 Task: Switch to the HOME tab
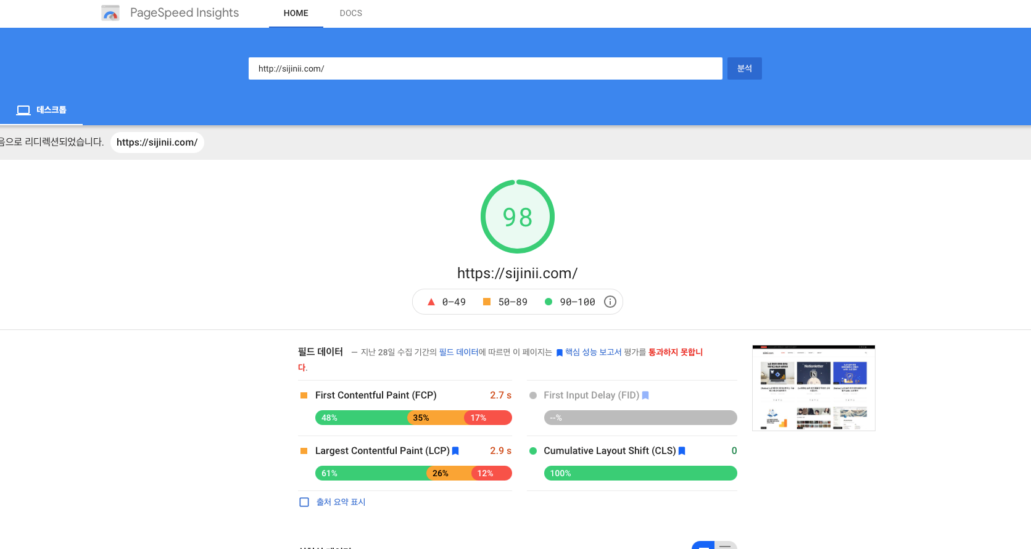(x=296, y=13)
